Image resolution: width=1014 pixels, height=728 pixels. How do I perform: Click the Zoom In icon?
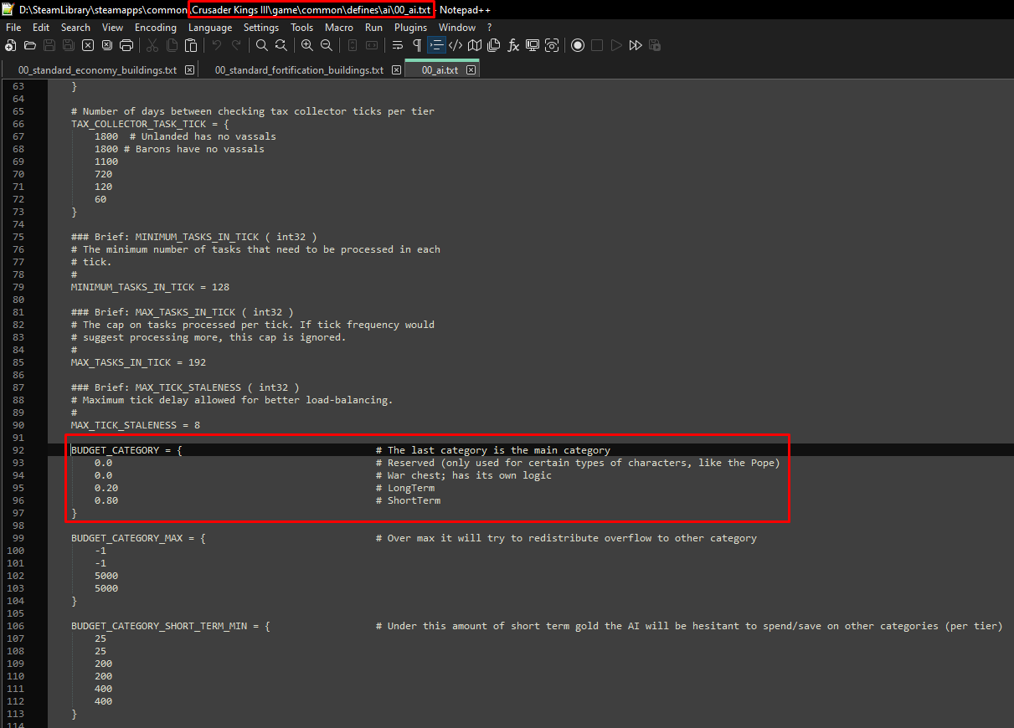307,45
